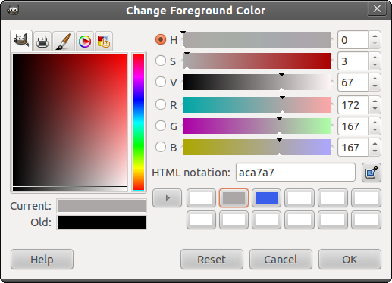Image resolution: width=392 pixels, height=283 pixels.
Task: Select the S saturation radio button
Action: coord(161,61)
